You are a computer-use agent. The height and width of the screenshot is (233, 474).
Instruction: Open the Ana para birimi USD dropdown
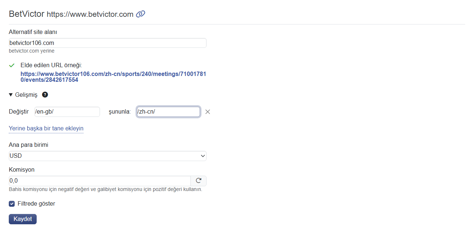(108, 156)
